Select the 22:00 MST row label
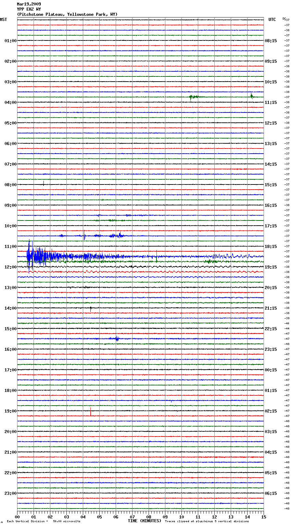The width and height of the screenshot is (291, 526). [x=10, y=473]
